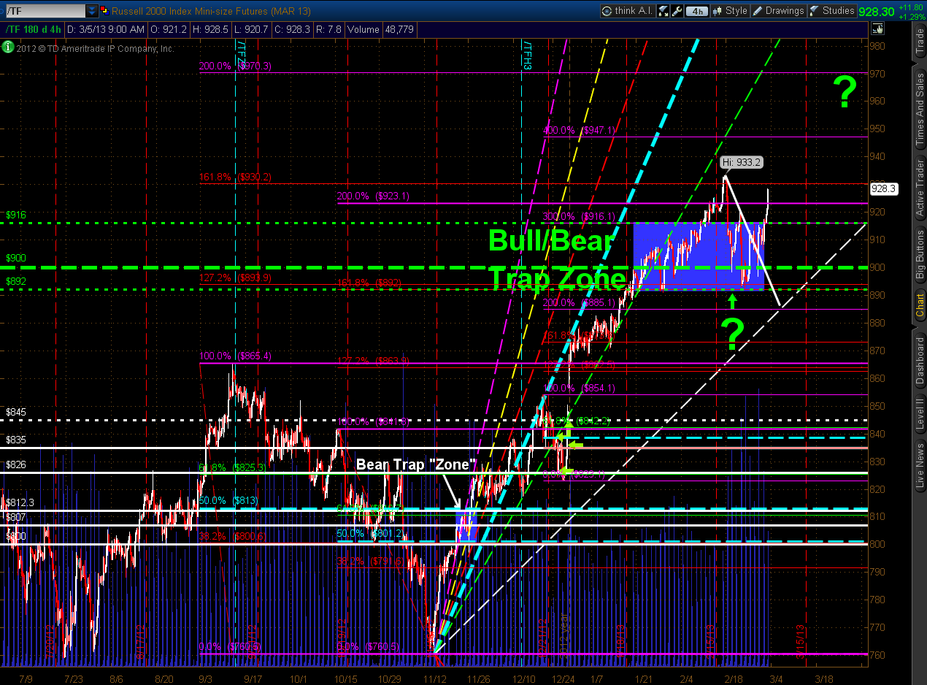
Task: Click the 400.0% ($947.1) Fibonacci label
Action: [x=580, y=130]
